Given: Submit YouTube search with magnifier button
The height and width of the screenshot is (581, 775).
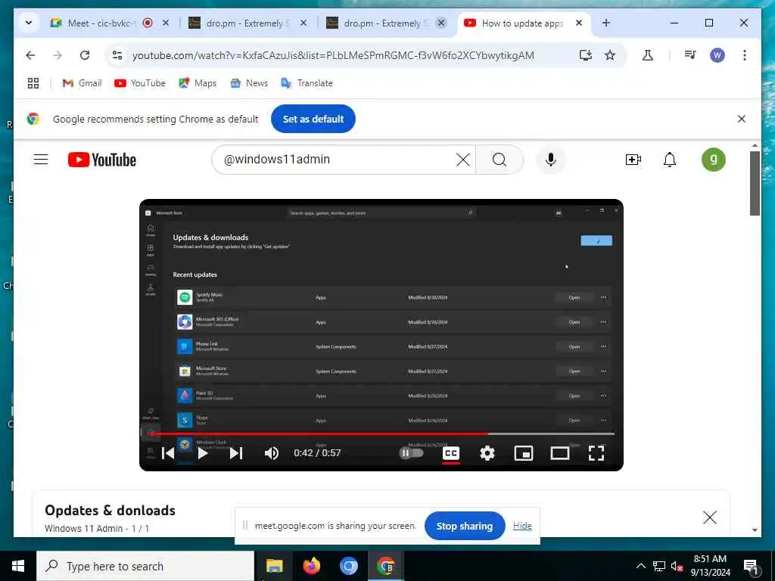Looking at the screenshot, I should pos(500,160).
